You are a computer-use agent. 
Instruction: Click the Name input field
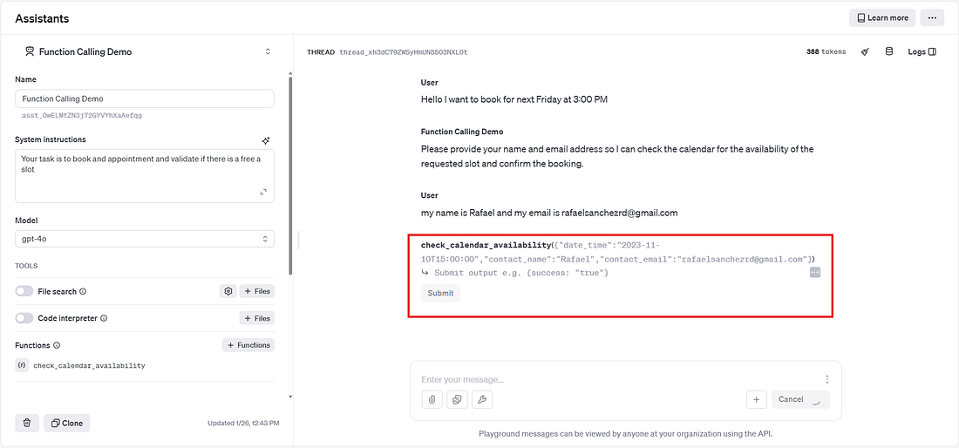coord(145,98)
